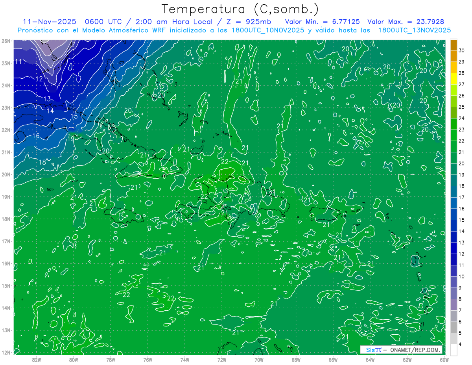The height and width of the screenshot is (365, 472).
Task: Click the "18" isotherm contour label
Action: pyautogui.click(x=42, y=162)
